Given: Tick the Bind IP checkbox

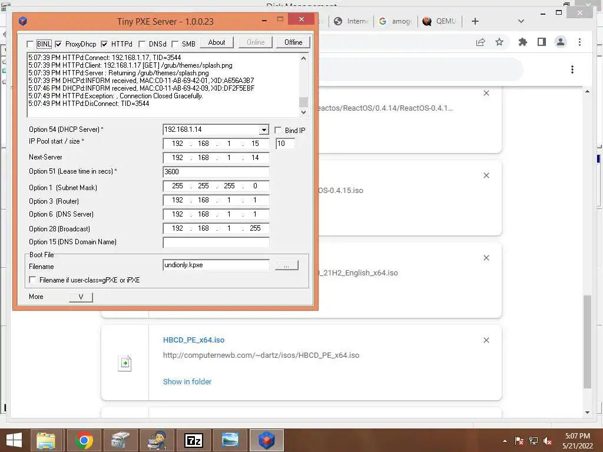Looking at the screenshot, I should (278, 130).
